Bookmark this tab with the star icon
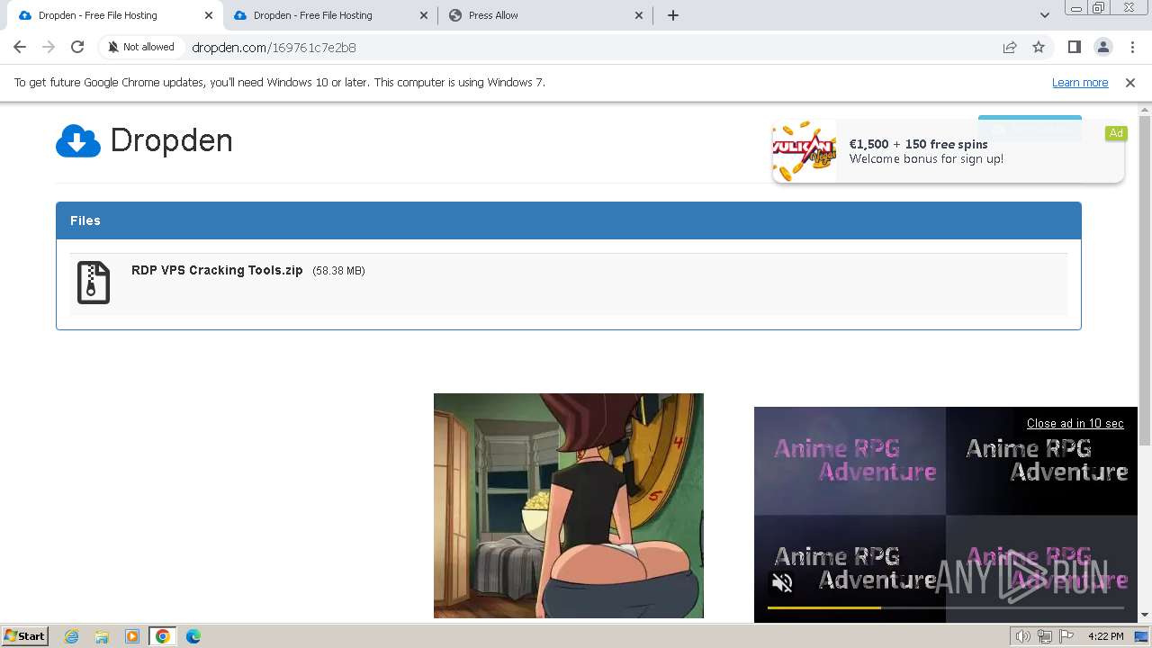This screenshot has height=648, width=1152. coord(1039,47)
